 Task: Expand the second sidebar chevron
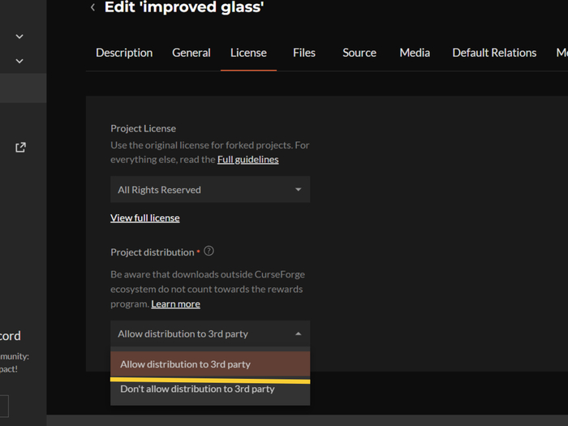point(19,61)
